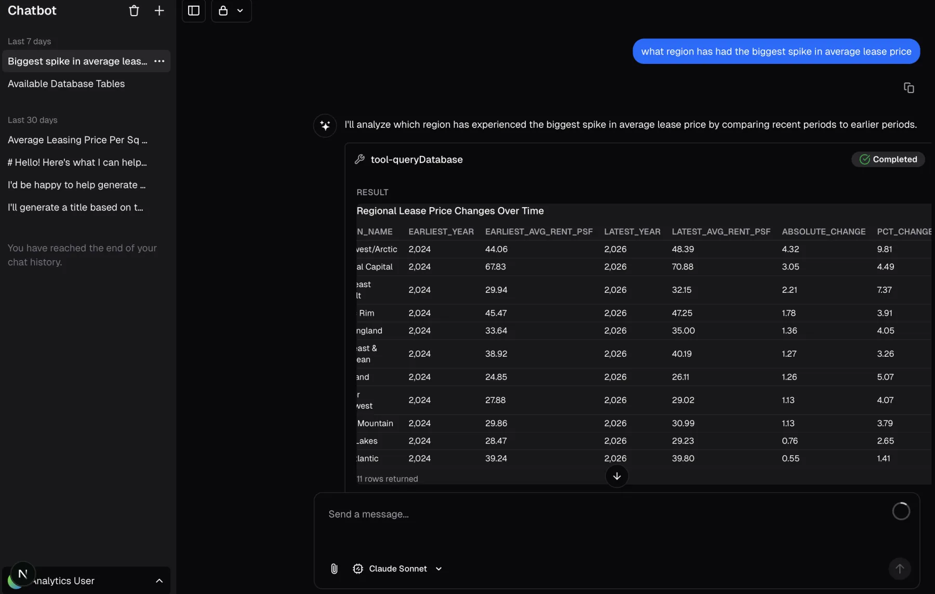This screenshot has width=935, height=594.
Task: Open Biggest spike in average lease chat
Action: point(77,61)
